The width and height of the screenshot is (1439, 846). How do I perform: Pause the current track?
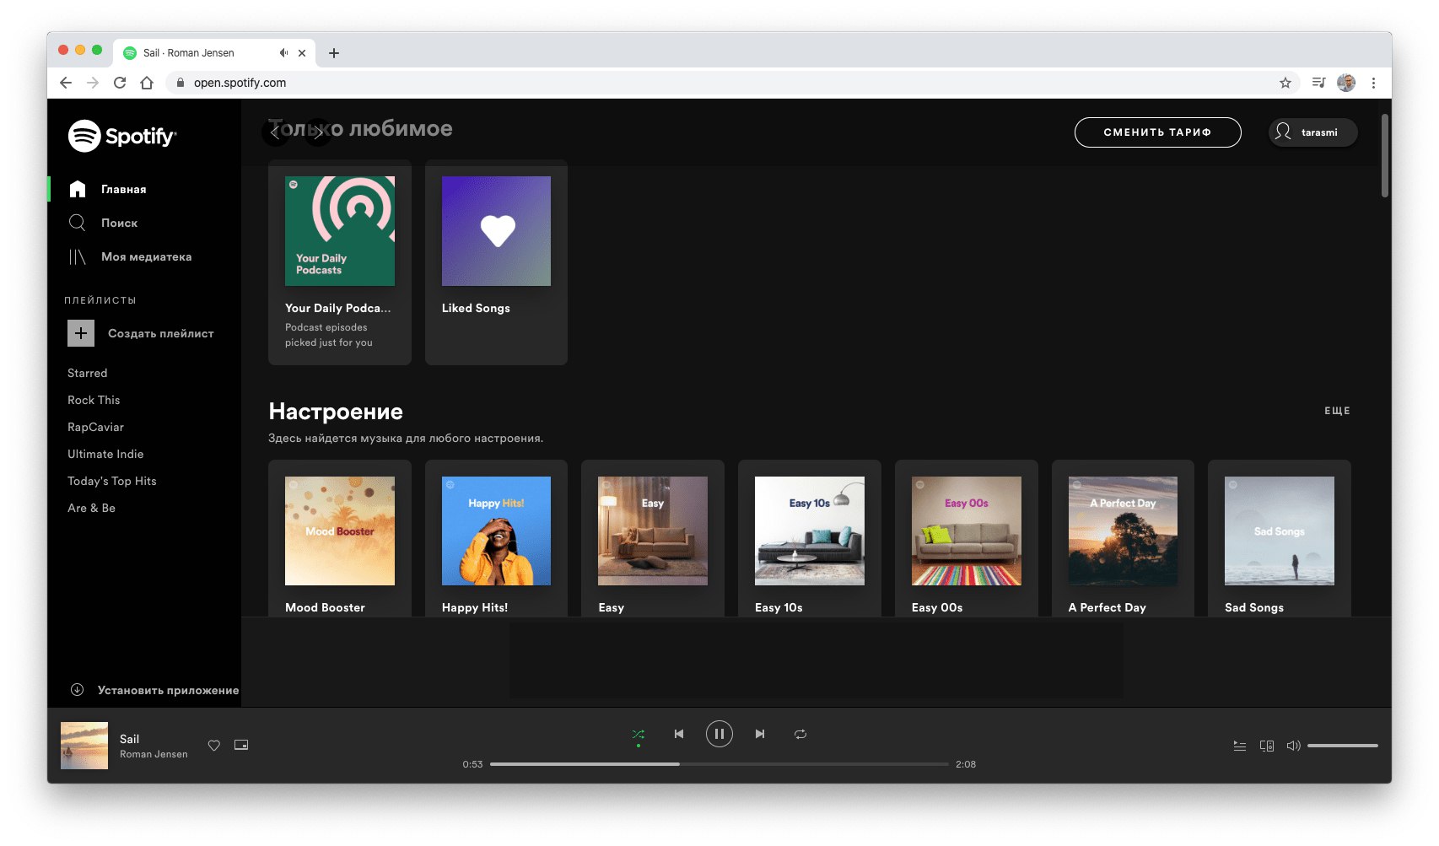pyautogui.click(x=719, y=734)
